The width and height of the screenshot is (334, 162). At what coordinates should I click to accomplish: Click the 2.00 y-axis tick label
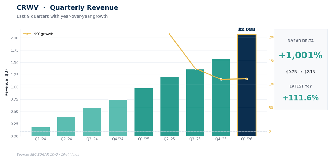(14, 38)
